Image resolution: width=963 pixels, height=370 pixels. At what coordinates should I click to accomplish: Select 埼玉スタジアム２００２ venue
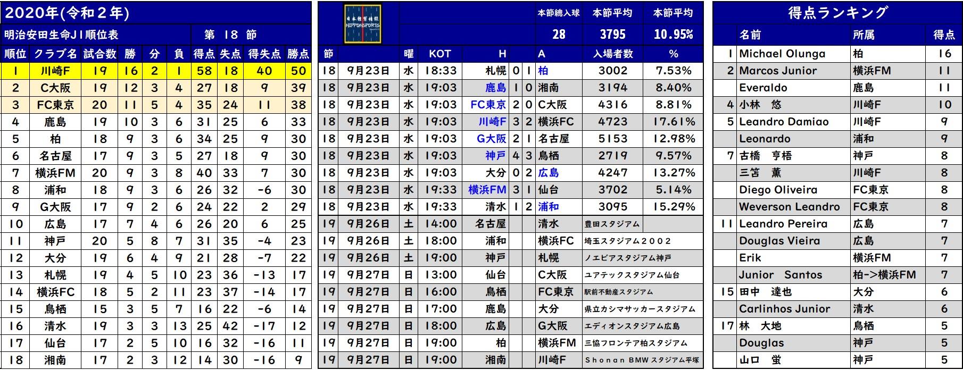[x=628, y=241]
